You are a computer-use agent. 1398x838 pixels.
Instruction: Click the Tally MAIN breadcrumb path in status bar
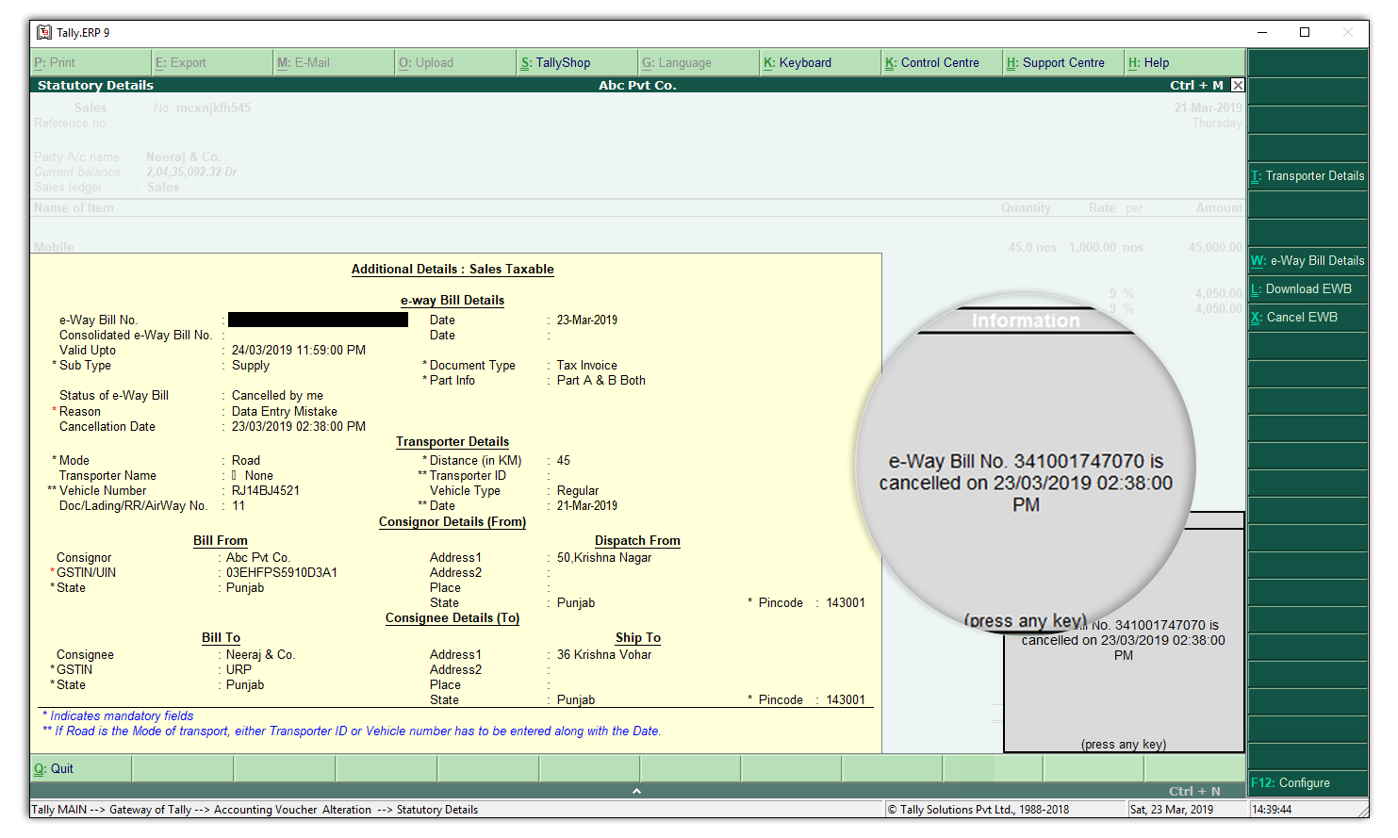click(255, 809)
